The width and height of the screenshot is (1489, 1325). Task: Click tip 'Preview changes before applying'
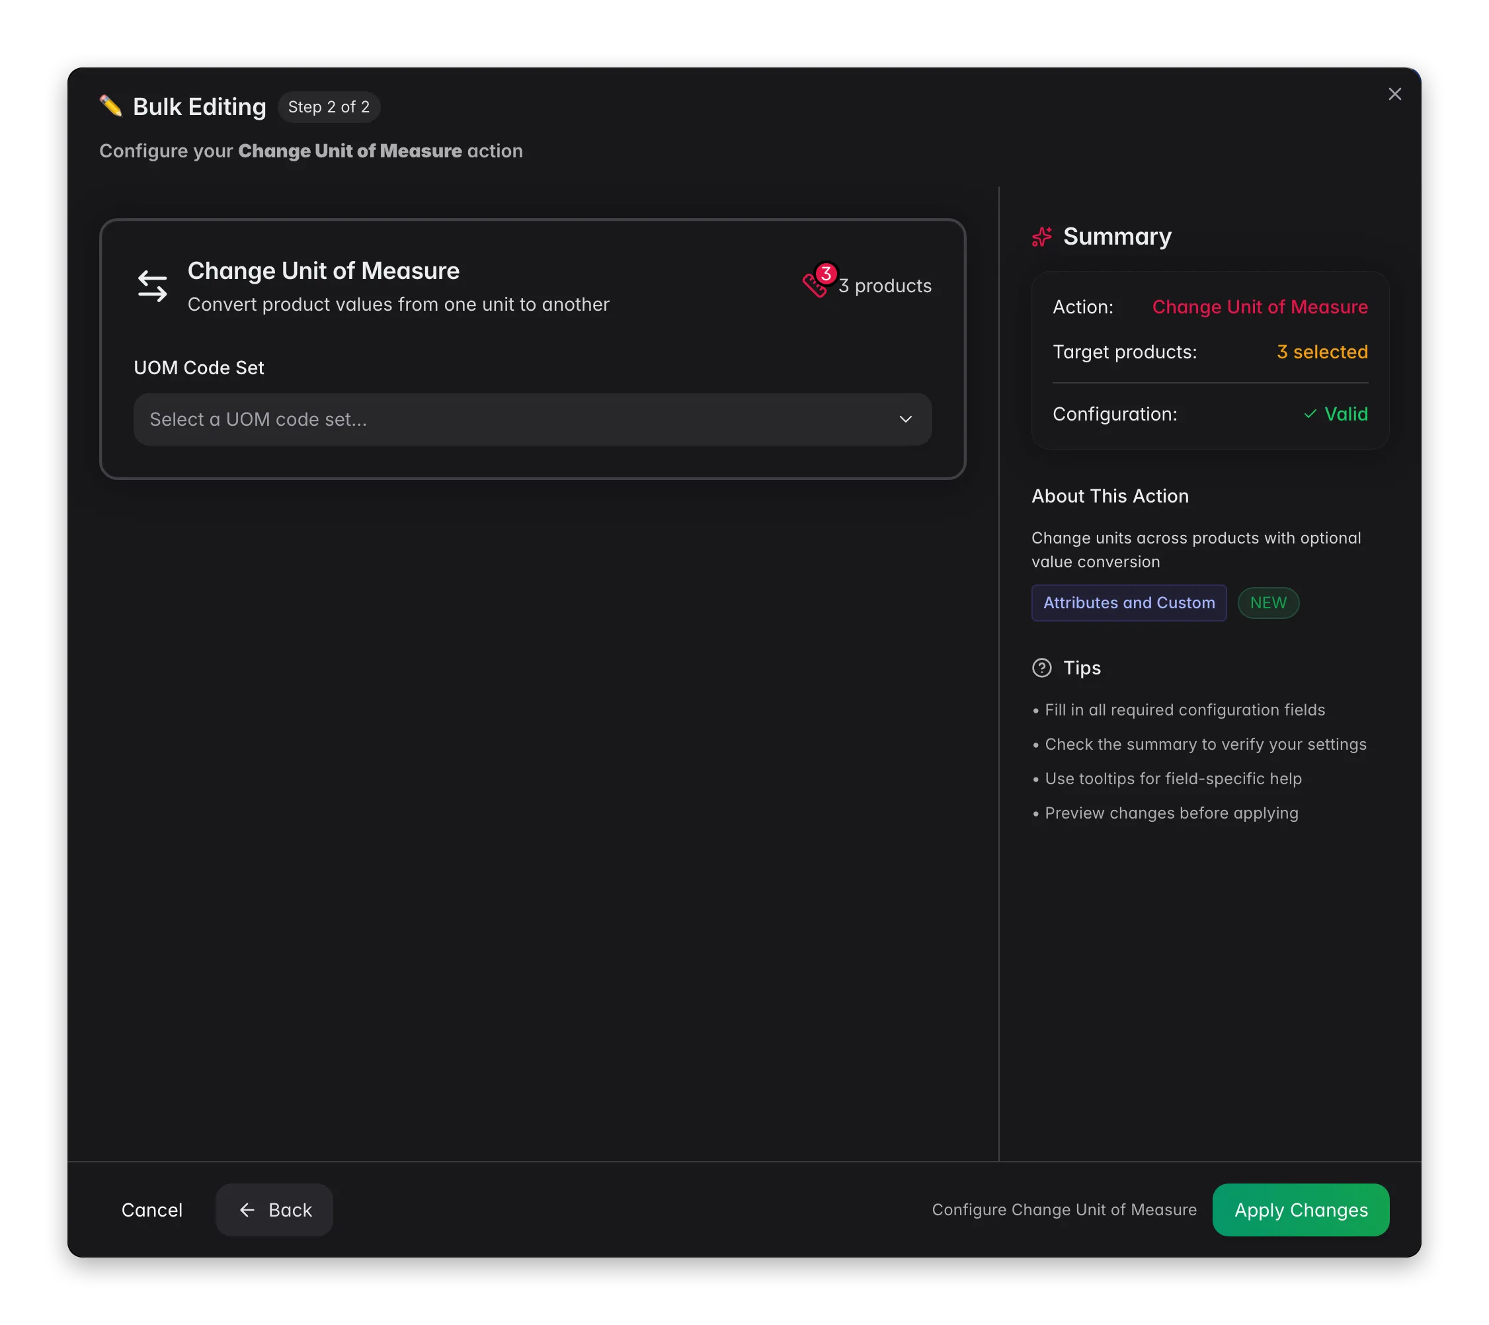click(1172, 813)
